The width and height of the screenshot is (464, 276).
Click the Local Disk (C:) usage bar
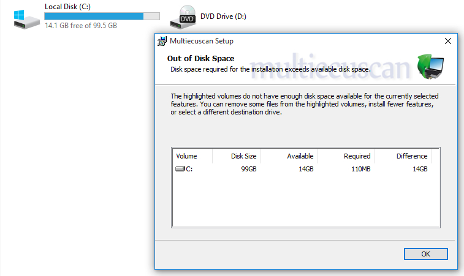102,17
